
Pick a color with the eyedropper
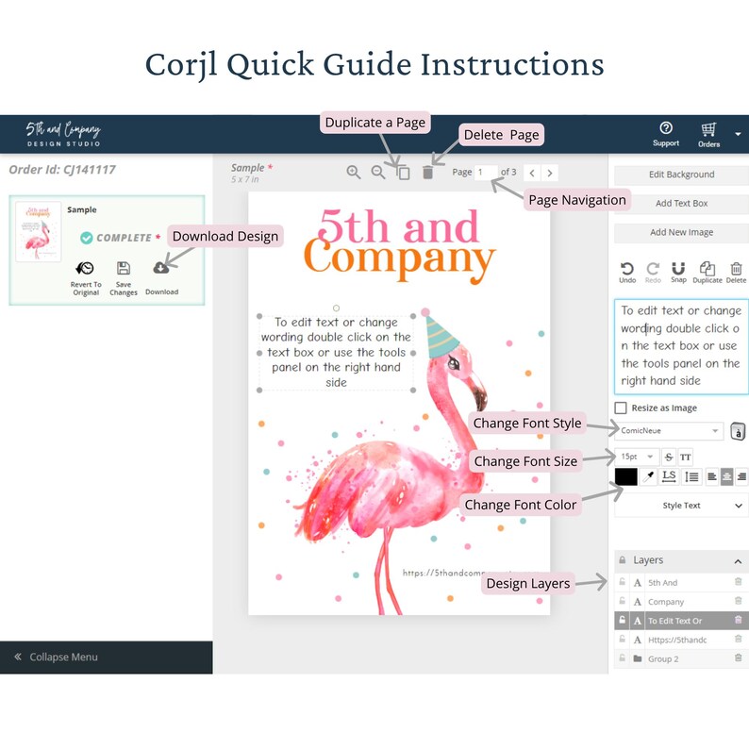click(649, 476)
